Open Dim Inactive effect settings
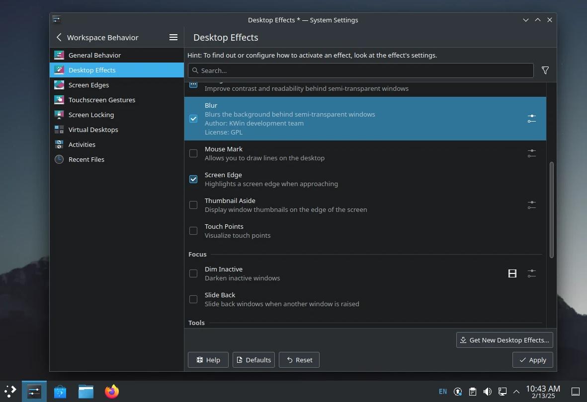 pos(531,273)
